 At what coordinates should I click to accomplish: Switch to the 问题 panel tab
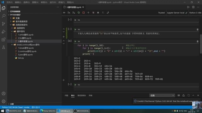pos(66,95)
